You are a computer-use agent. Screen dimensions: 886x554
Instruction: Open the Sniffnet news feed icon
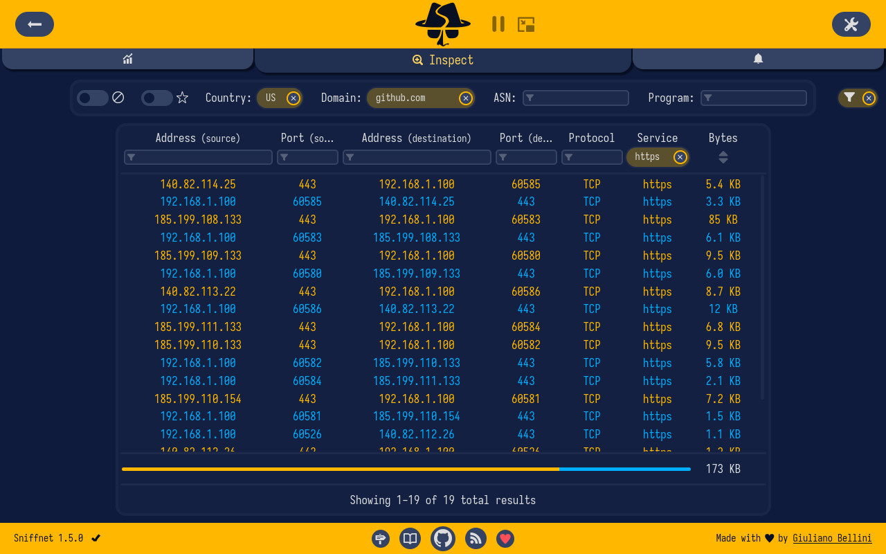[x=476, y=538]
